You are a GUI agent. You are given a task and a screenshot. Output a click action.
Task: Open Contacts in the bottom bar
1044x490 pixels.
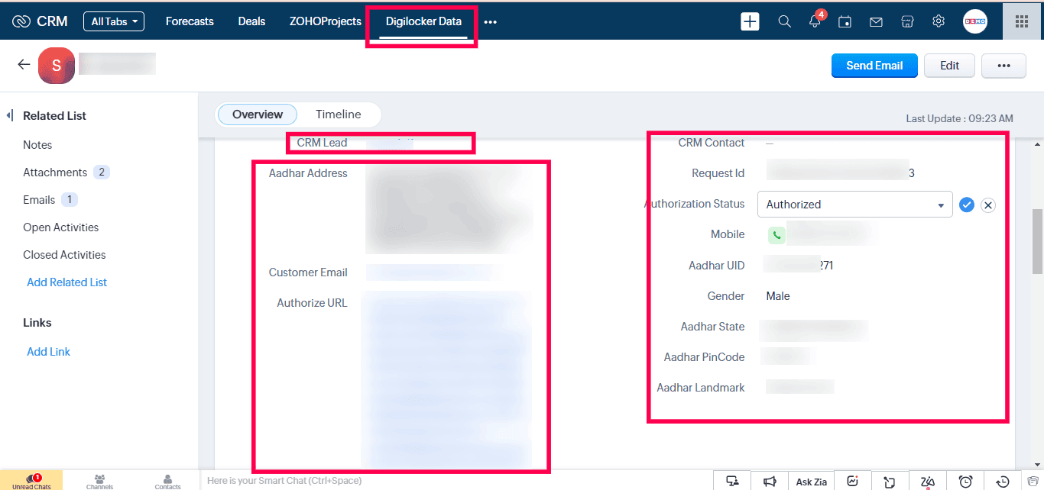(x=167, y=481)
